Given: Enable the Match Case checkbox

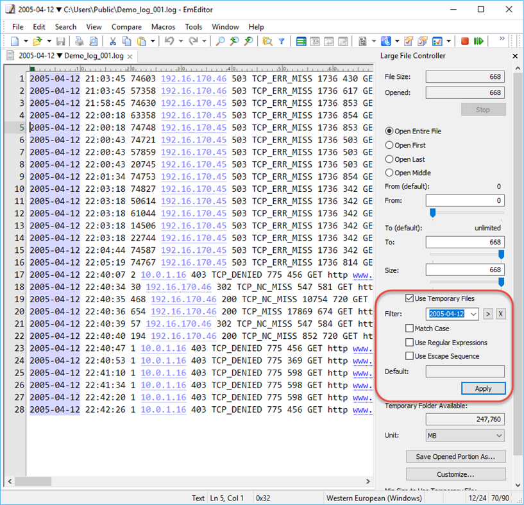Looking at the screenshot, I should click(409, 329).
